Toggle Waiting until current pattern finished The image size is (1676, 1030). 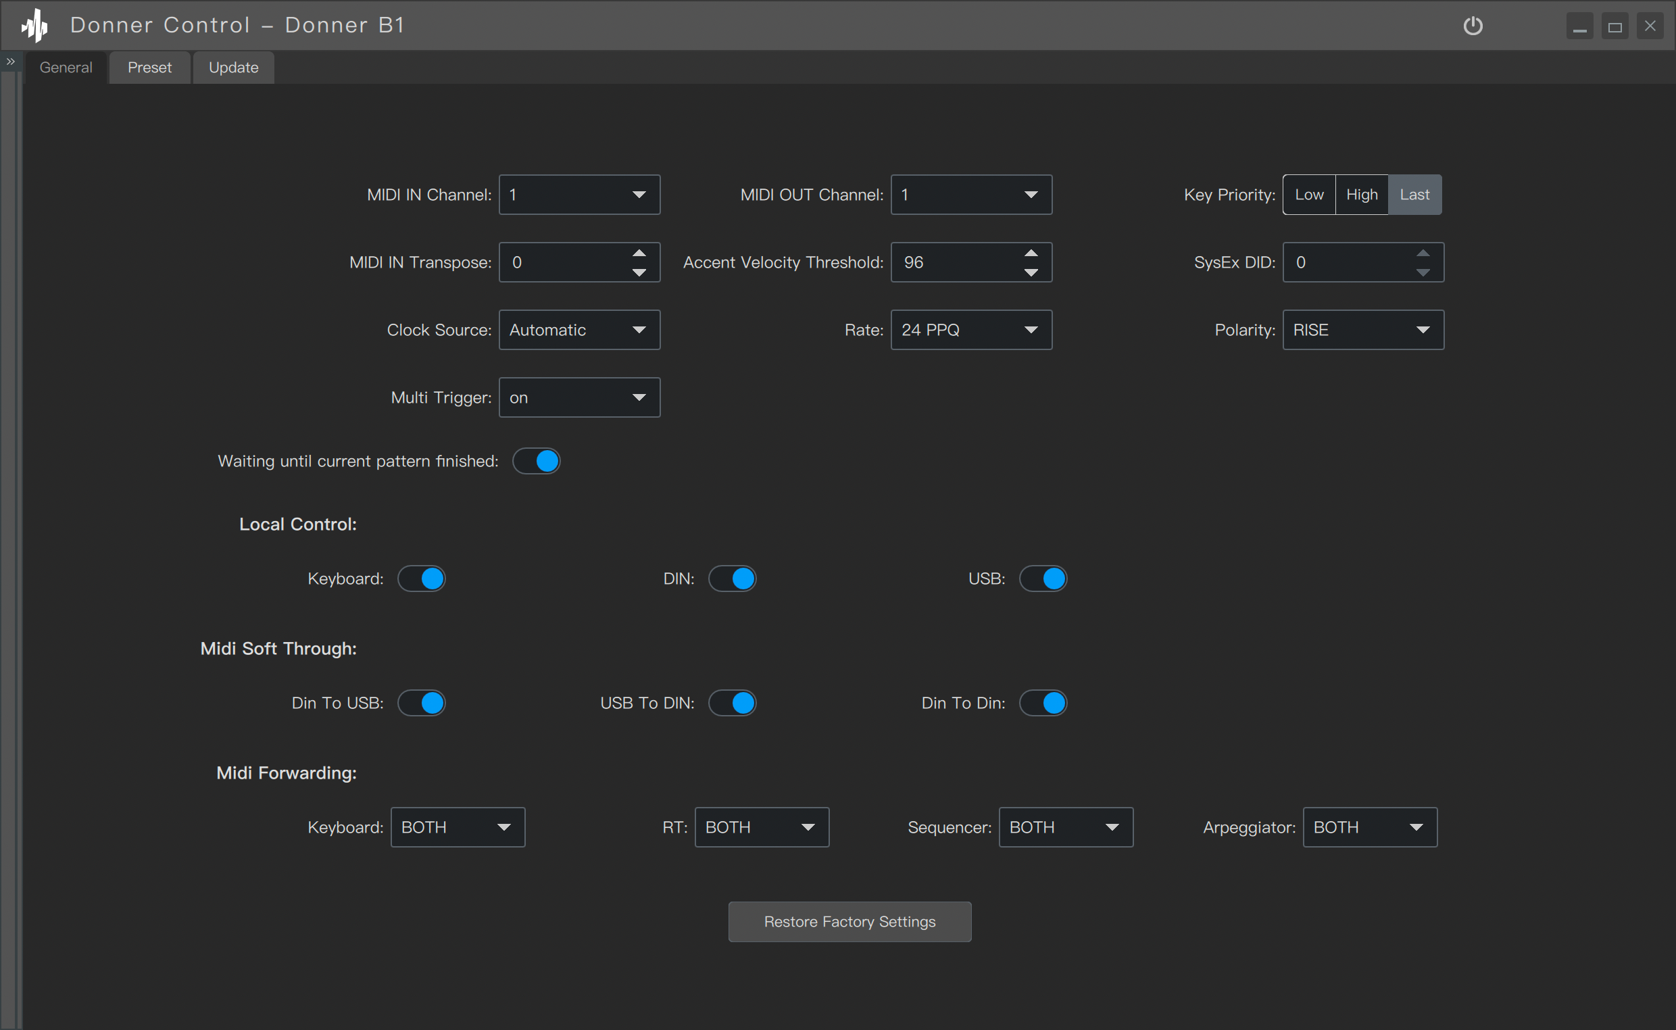(x=536, y=461)
